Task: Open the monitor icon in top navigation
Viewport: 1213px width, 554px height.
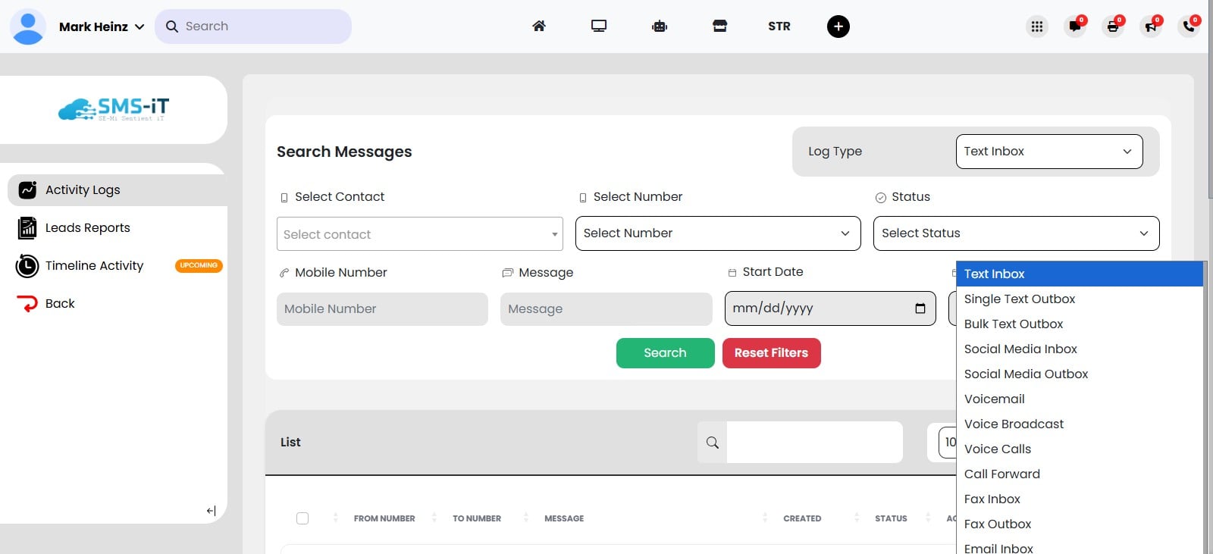Action: pos(599,27)
